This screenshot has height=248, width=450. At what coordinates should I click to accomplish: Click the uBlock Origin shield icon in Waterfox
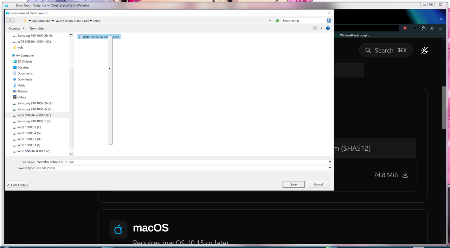405,28
